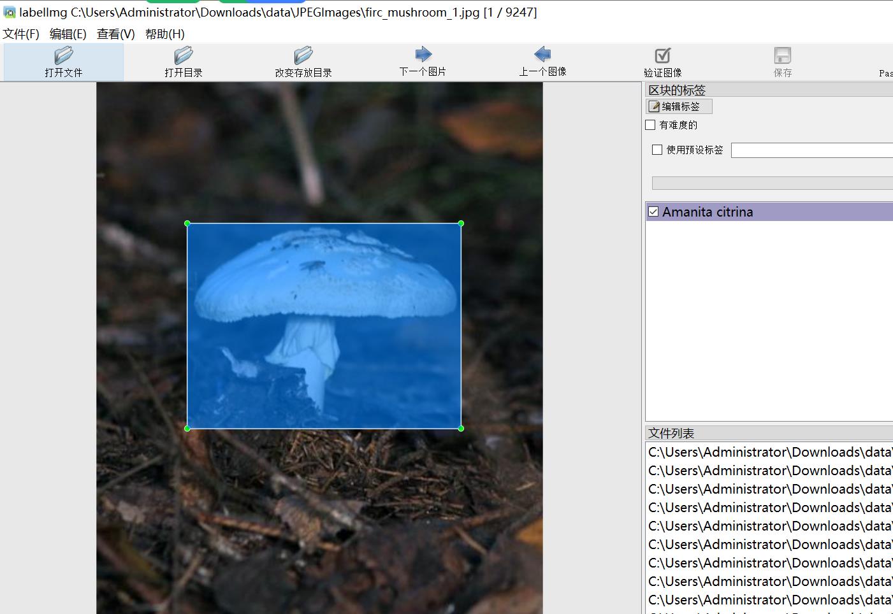Go to next image (下一个图片) arrow
893x614 pixels.
coord(423,54)
